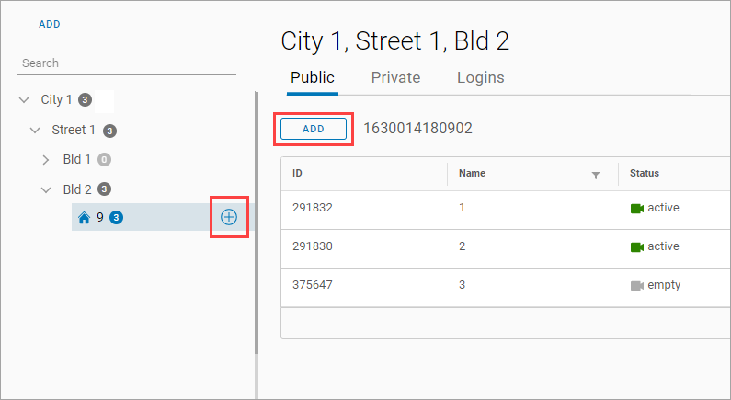Collapse the City 1 tree node
Screen dimensions: 731x400
pyautogui.click(x=24, y=99)
